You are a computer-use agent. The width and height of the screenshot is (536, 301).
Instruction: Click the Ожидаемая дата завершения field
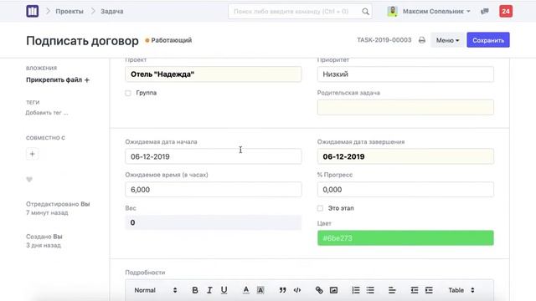point(405,156)
